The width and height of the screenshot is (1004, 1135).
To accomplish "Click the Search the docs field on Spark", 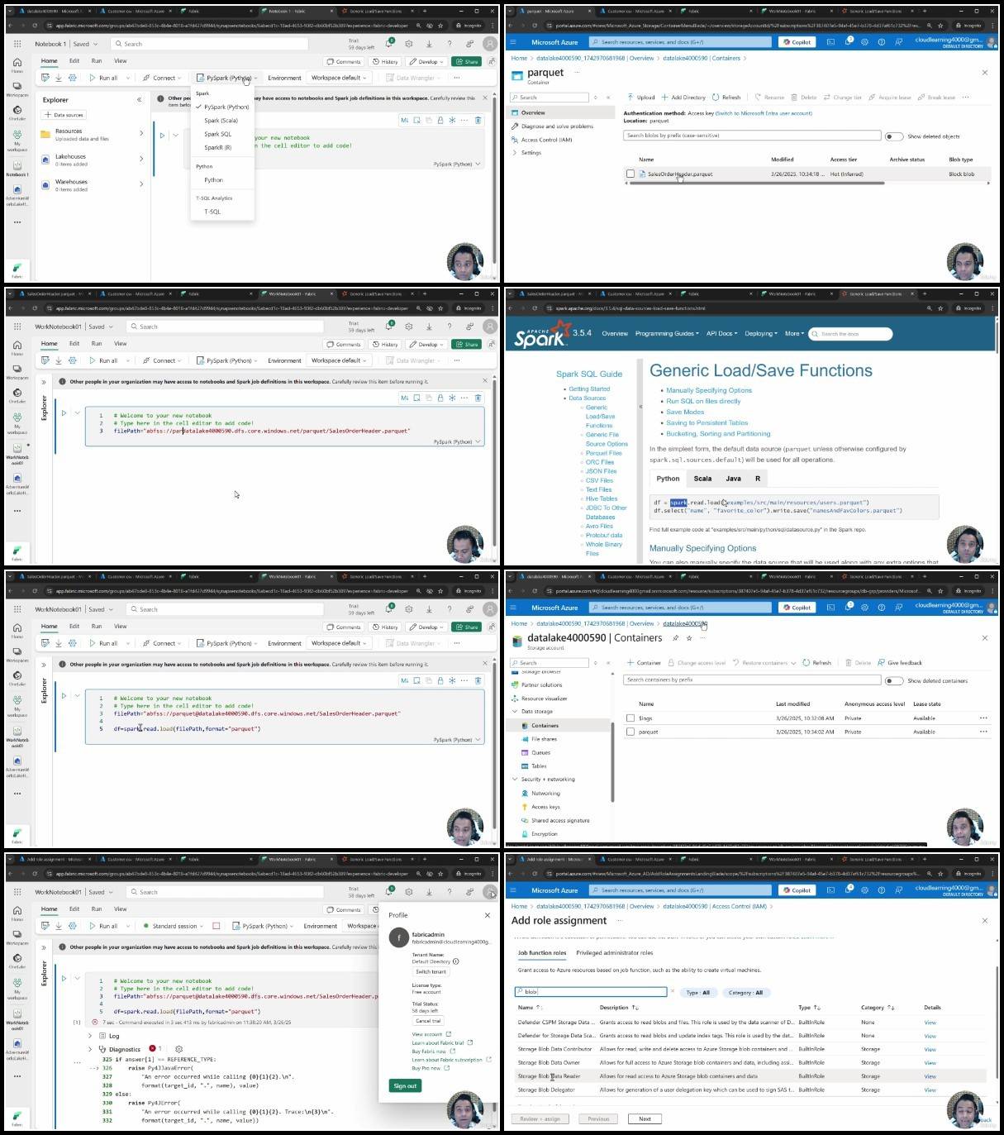I will tap(852, 334).
